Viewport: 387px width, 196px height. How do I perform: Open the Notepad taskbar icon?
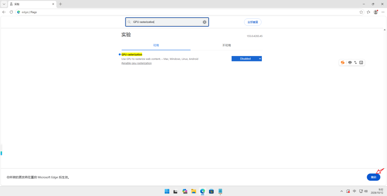coord(220,191)
